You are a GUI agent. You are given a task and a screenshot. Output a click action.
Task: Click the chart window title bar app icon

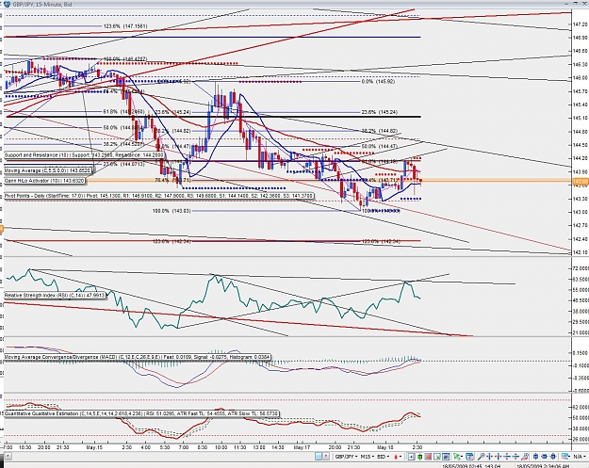click(7, 4)
